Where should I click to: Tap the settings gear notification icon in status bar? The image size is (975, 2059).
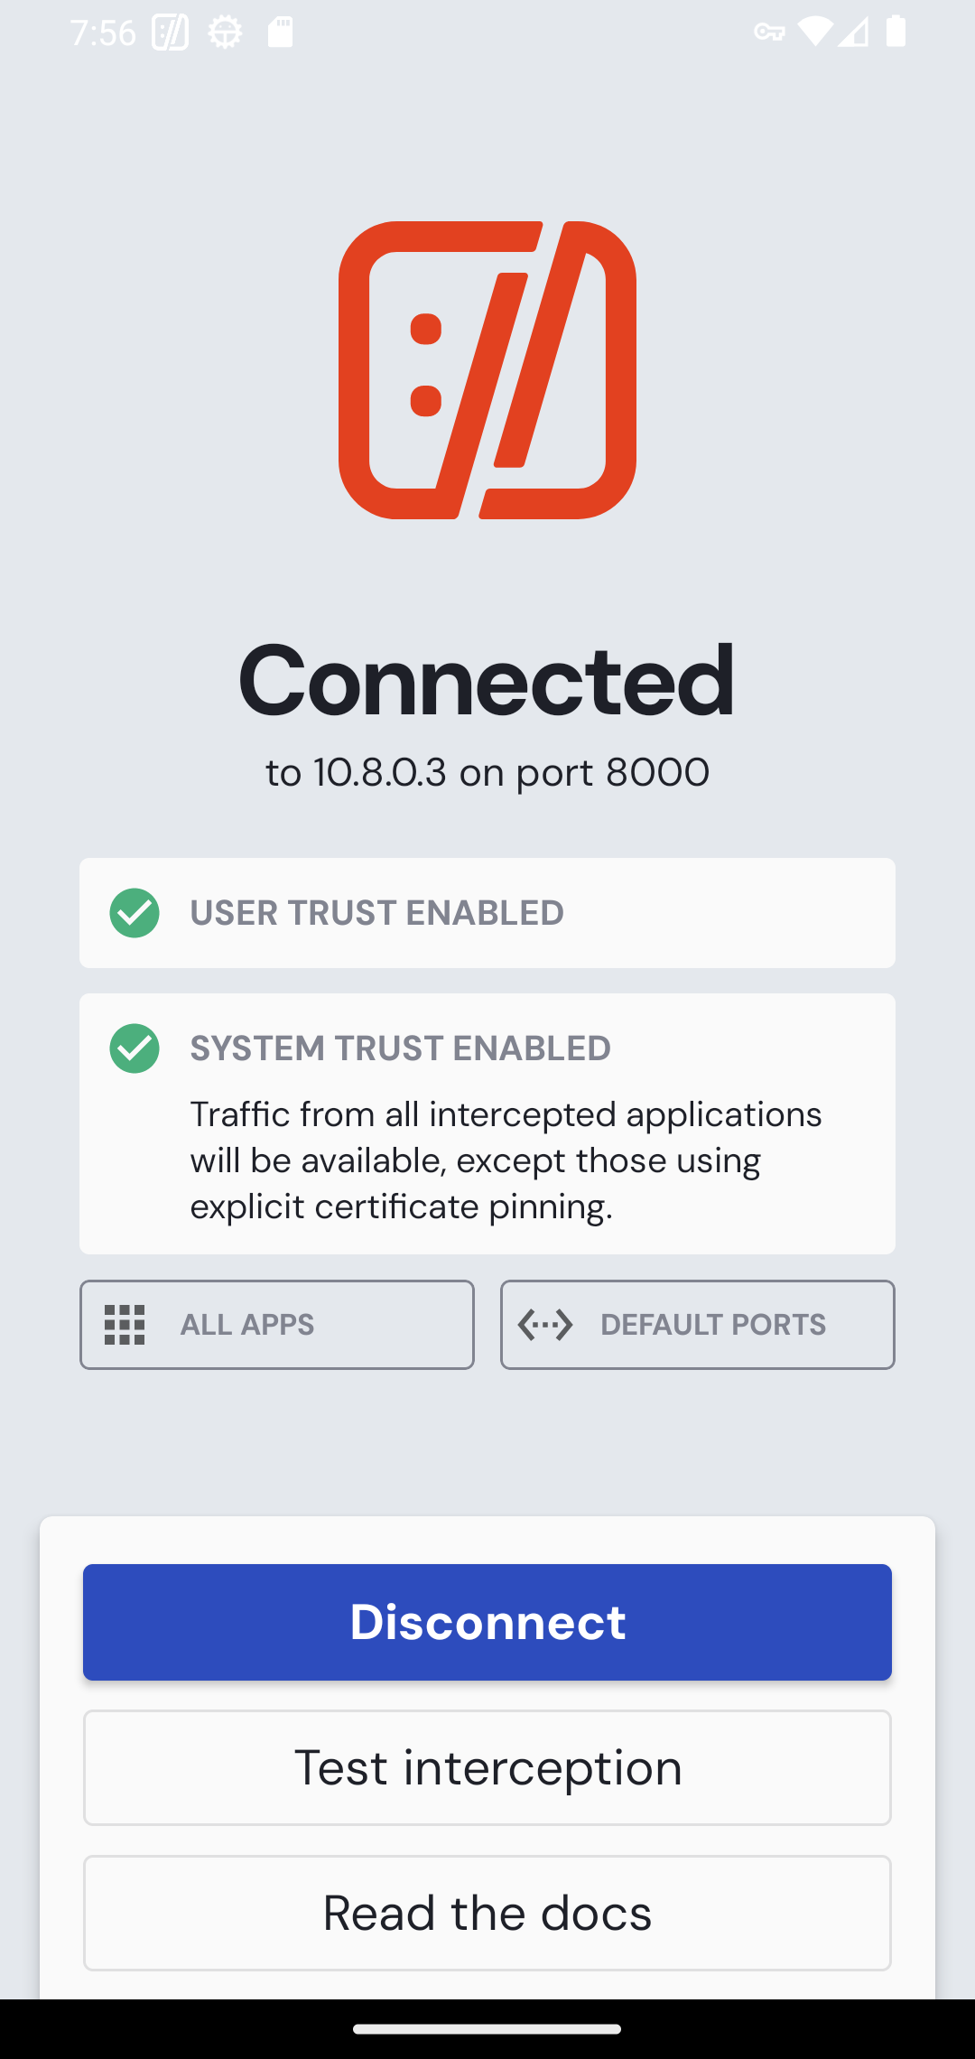(225, 33)
